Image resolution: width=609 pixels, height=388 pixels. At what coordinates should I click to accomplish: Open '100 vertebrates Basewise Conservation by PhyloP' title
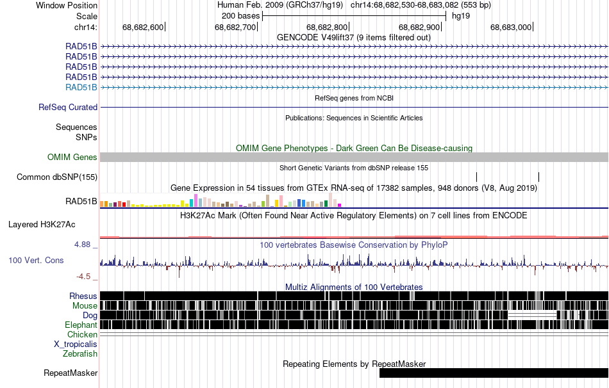coord(354,245)
